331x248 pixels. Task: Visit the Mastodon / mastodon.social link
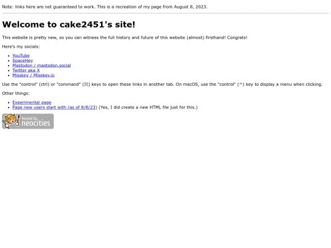coord(42,66)
